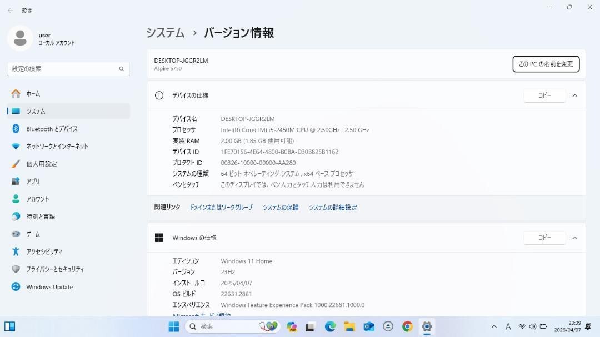Click OS build value 22631.2861
600x337 pixels.
(237, 294)
